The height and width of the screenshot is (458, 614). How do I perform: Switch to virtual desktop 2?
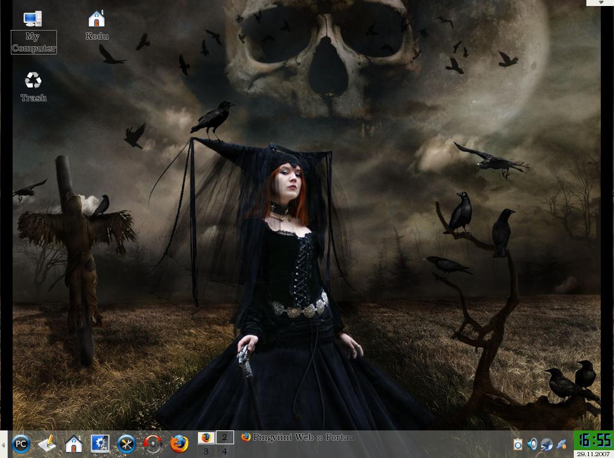[x=224, y=437]
